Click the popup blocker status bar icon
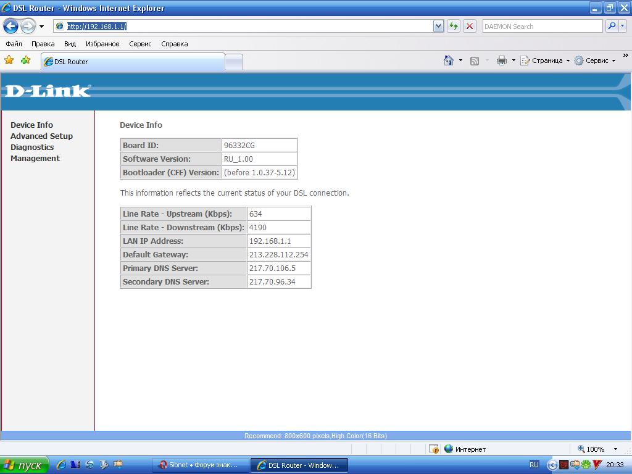This screenshot has height=474, width=632. pos(434,449)
